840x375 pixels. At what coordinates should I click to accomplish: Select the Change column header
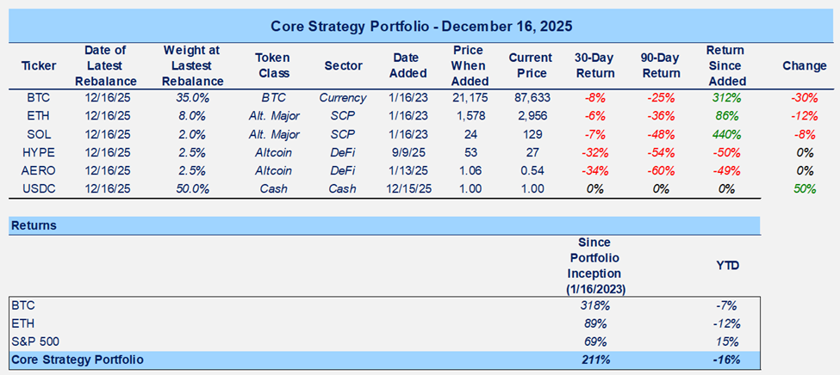pos(803,65)
